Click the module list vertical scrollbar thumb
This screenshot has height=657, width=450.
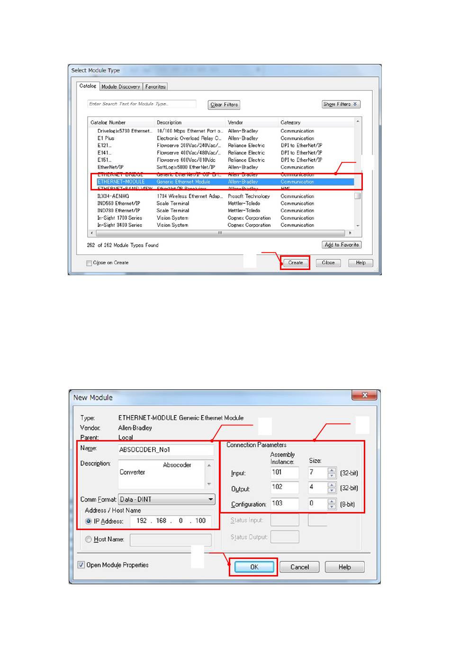coord(358,196)
